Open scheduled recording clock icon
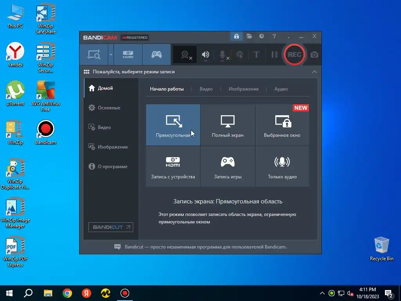Viewport: 401px width, 301px height. pos(261,36)
